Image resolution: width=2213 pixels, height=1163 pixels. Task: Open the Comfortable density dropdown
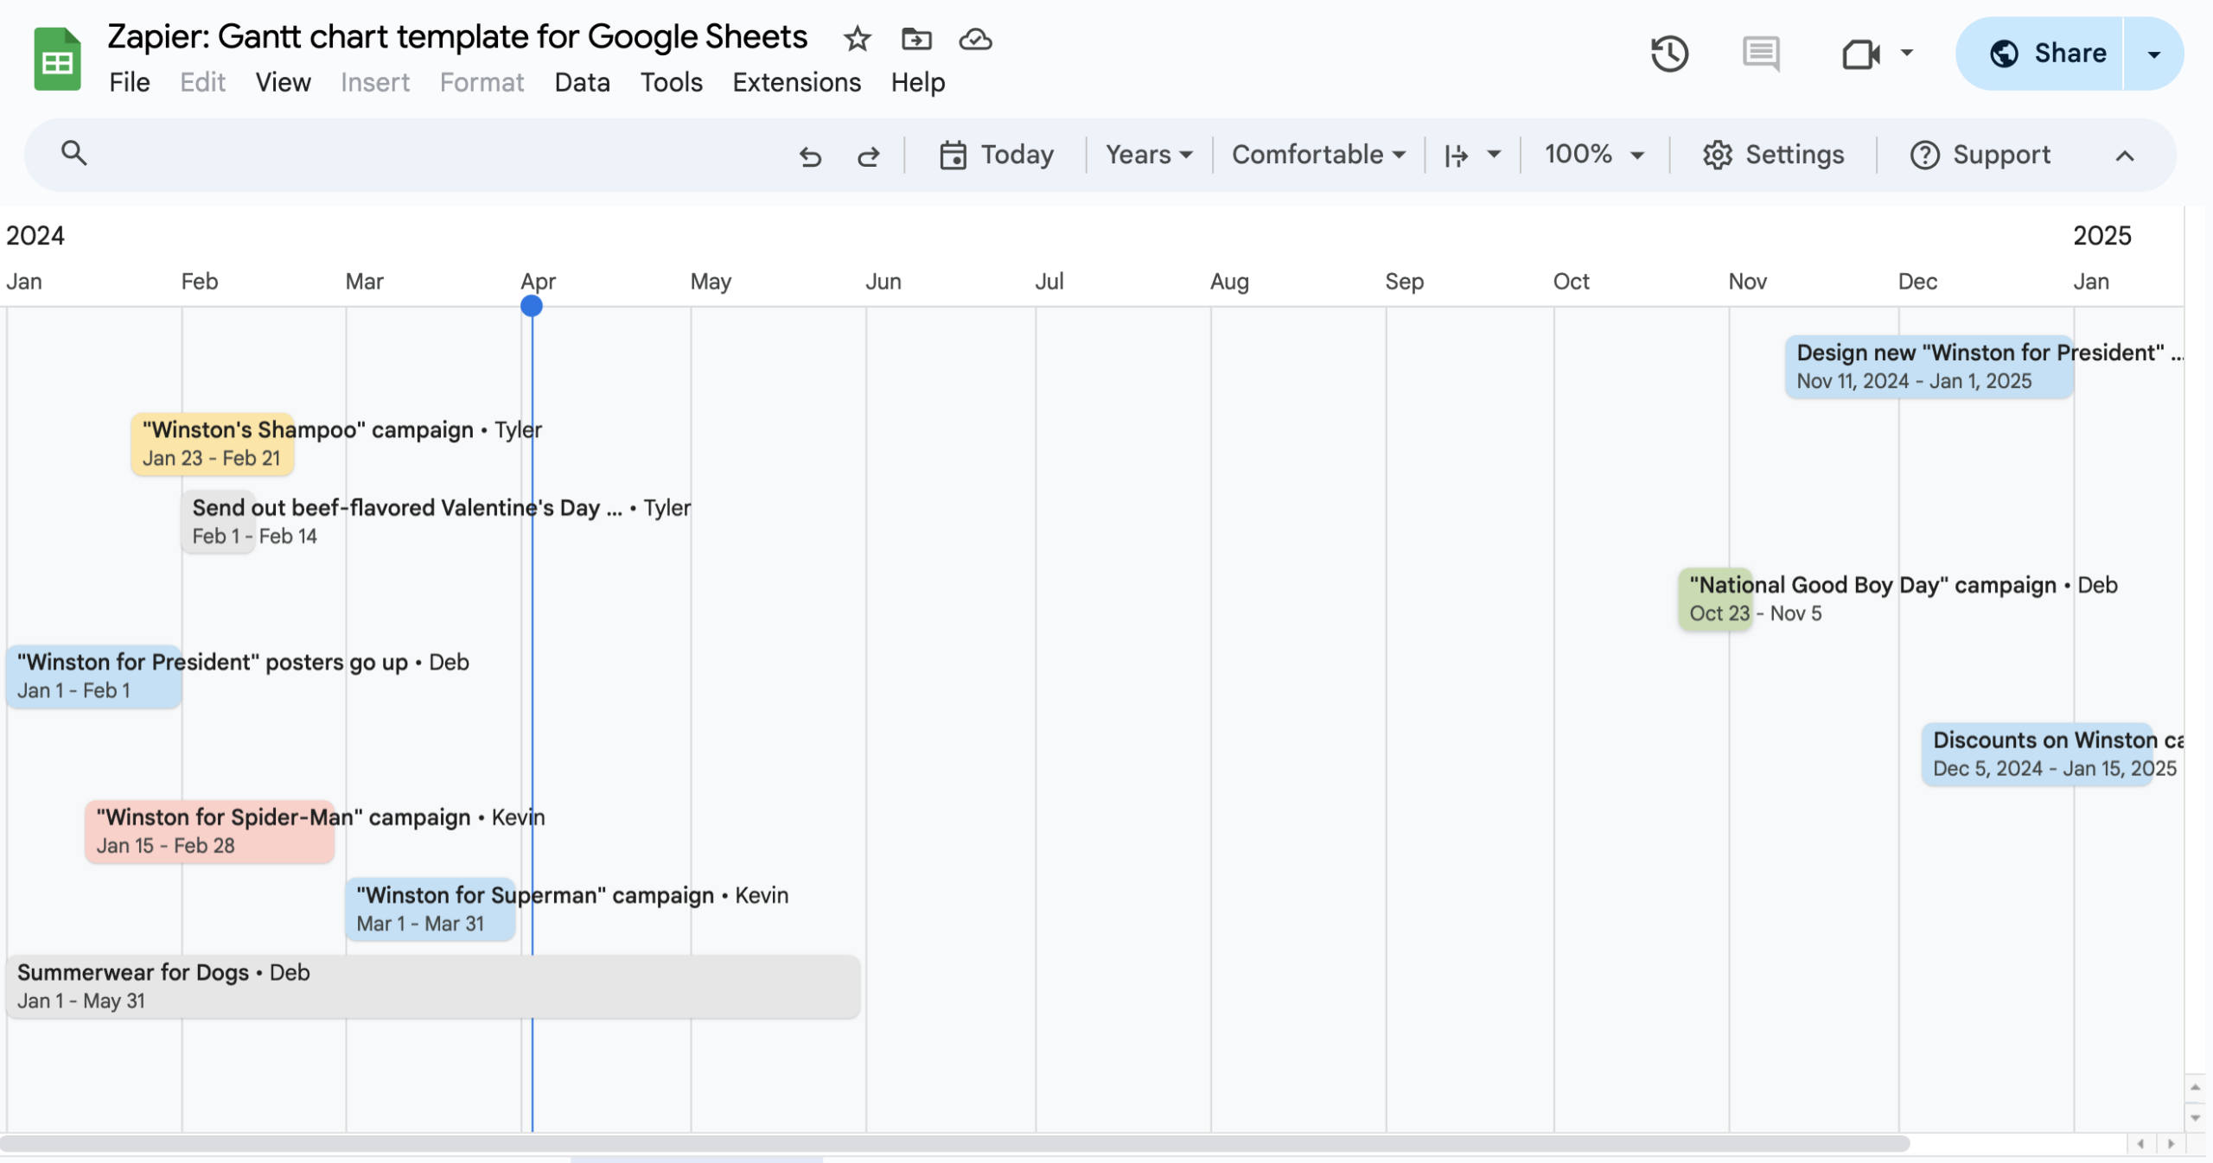coord(1317,155)
